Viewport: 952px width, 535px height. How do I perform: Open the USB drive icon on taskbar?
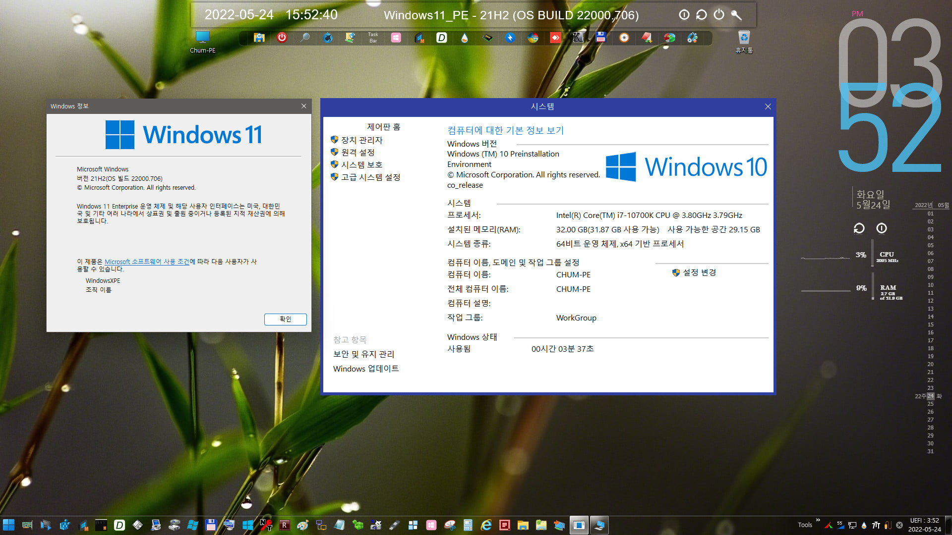click(x=394, y=525)
